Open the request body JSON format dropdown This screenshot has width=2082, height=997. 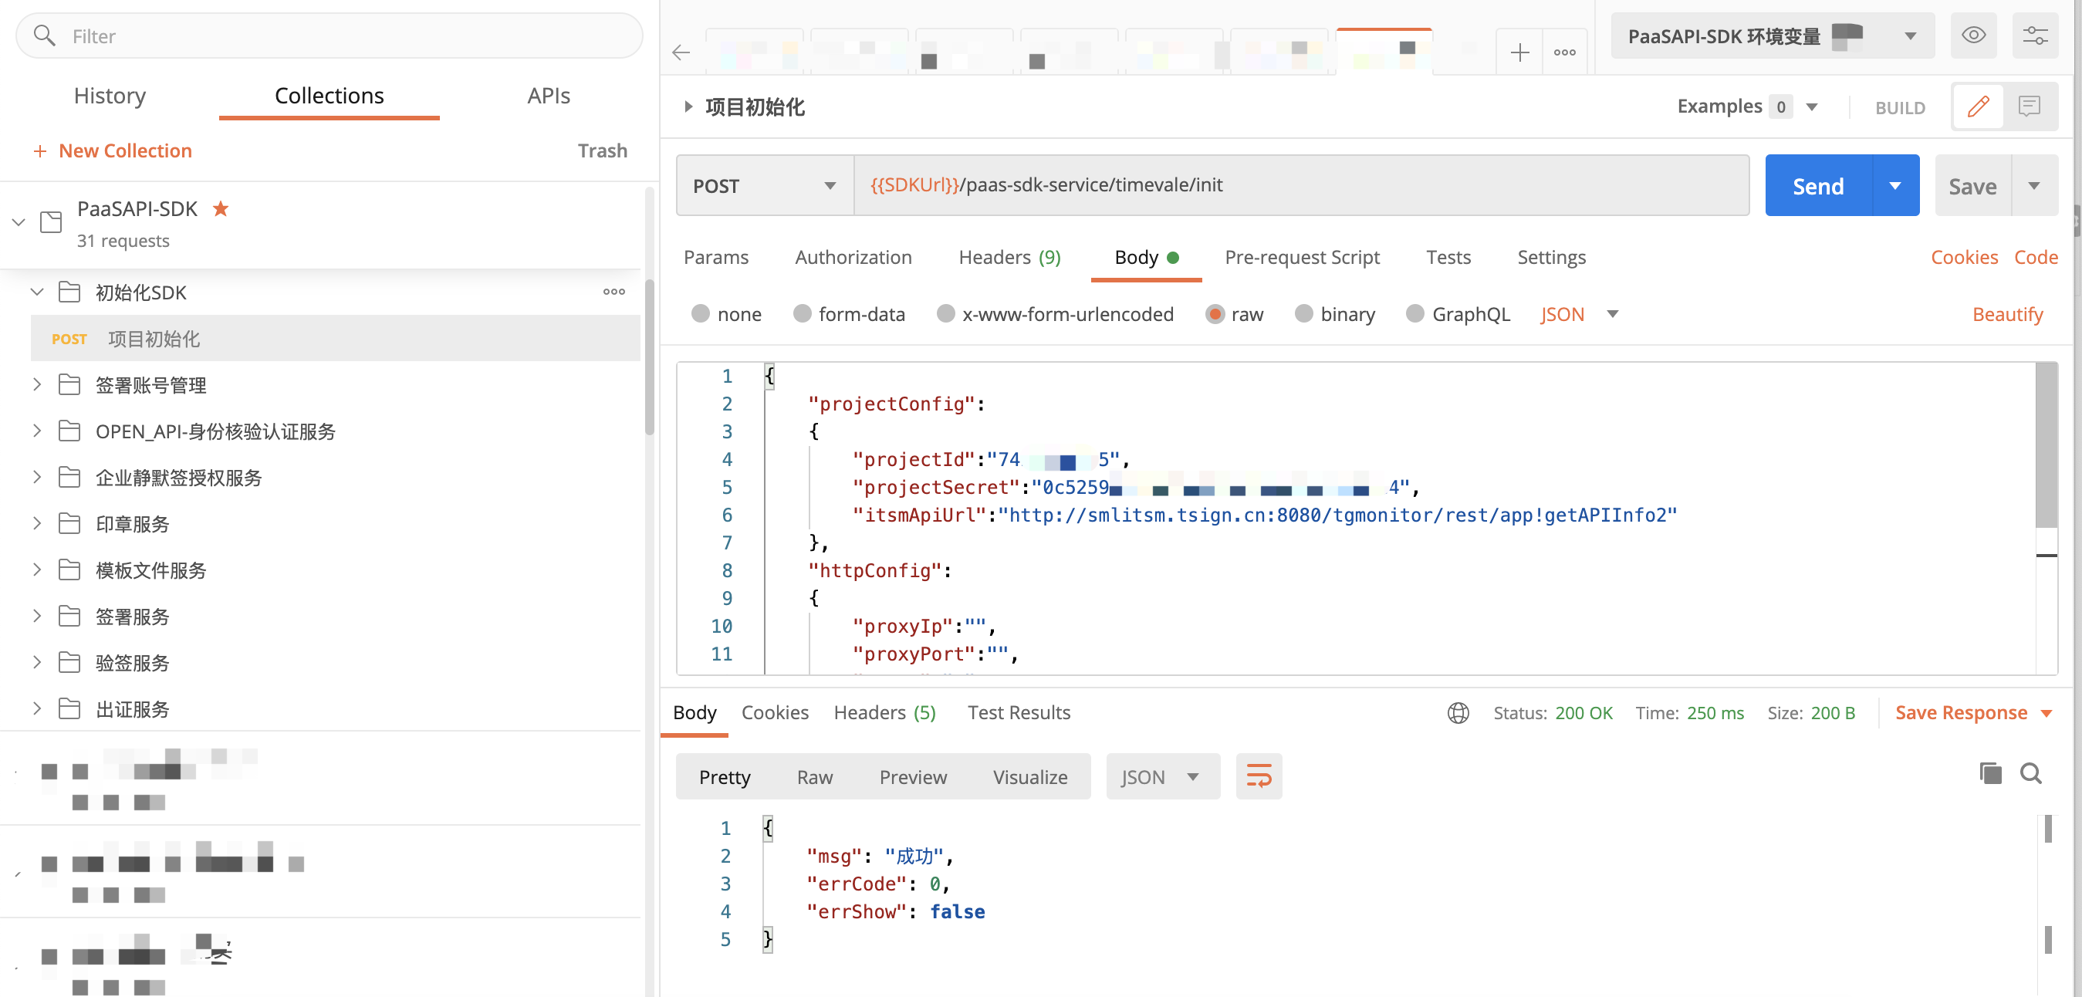1612,313
